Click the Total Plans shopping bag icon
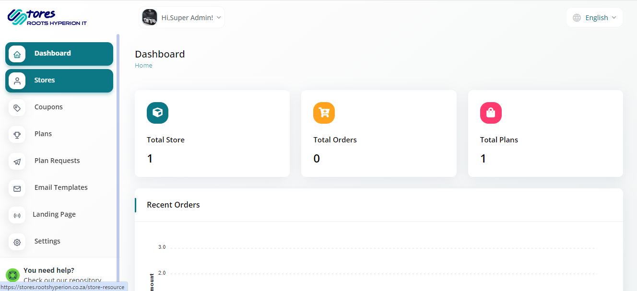Image resolution: width=637 pixels, height=291 pixels. 491,113
